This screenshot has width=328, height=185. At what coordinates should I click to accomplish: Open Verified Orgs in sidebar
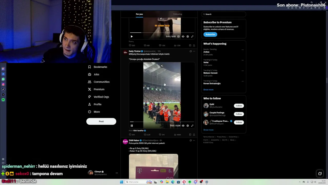(x=98, y=97)
